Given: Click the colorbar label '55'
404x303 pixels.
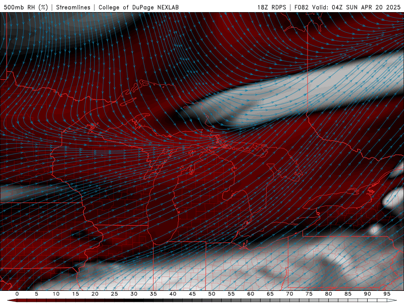Looking at the screenshot, I should coord(231,294).
